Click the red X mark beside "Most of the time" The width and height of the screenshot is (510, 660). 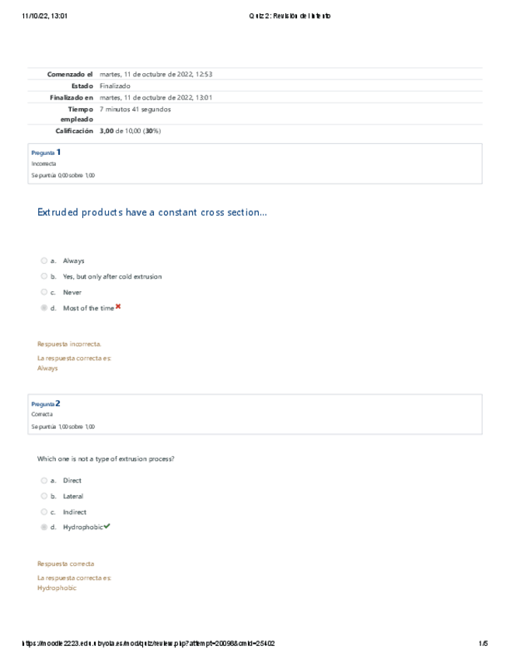coord(118,307)
